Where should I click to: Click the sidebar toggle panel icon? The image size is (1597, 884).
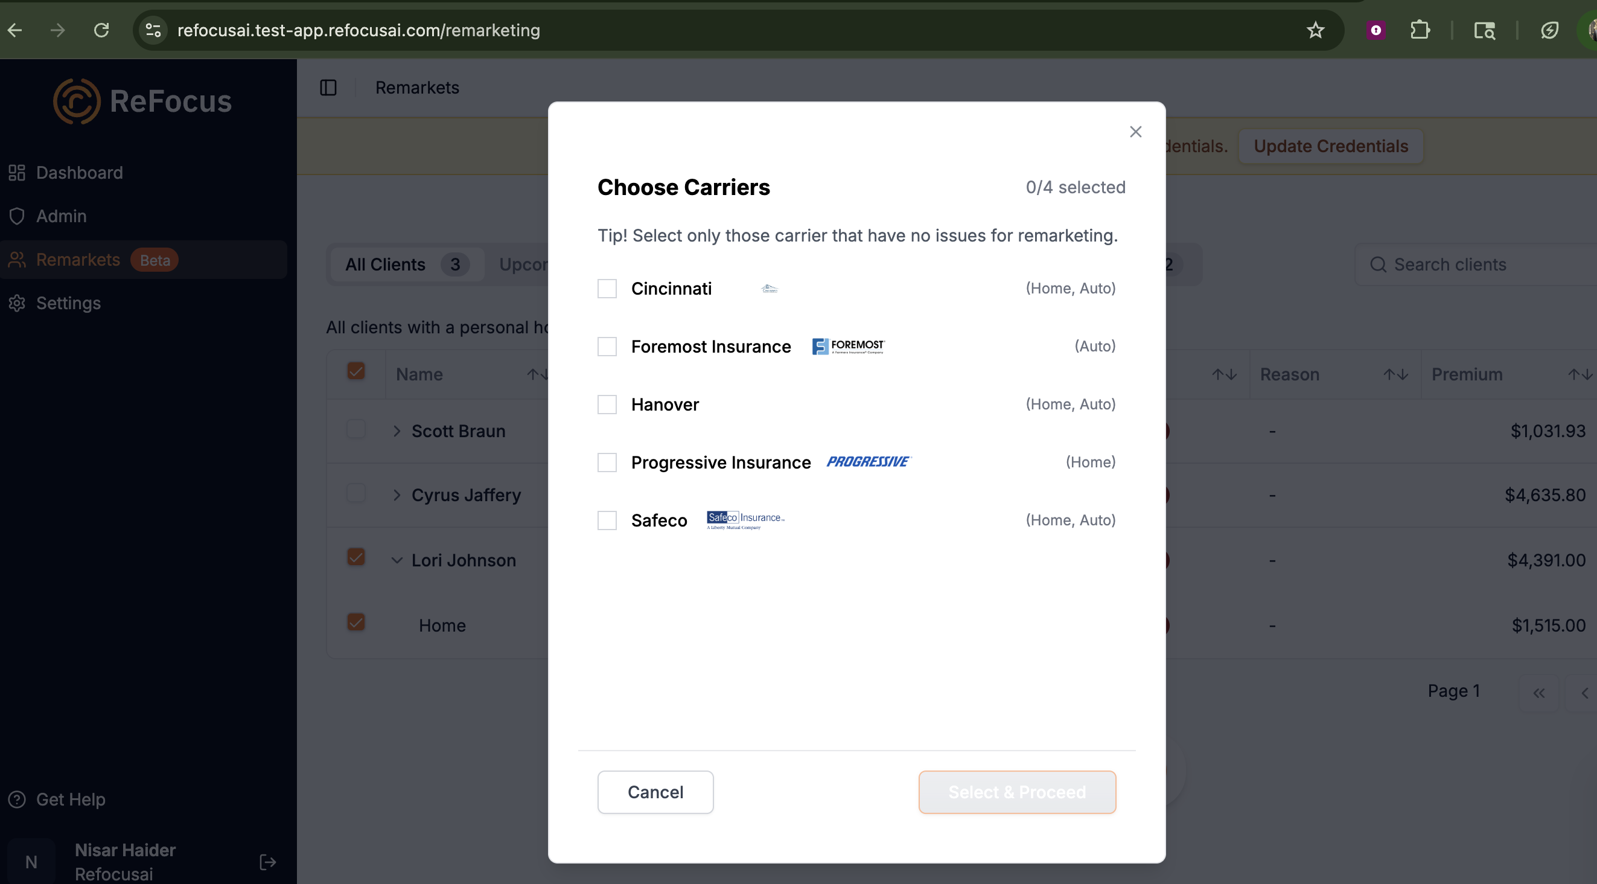click(328, 88)
